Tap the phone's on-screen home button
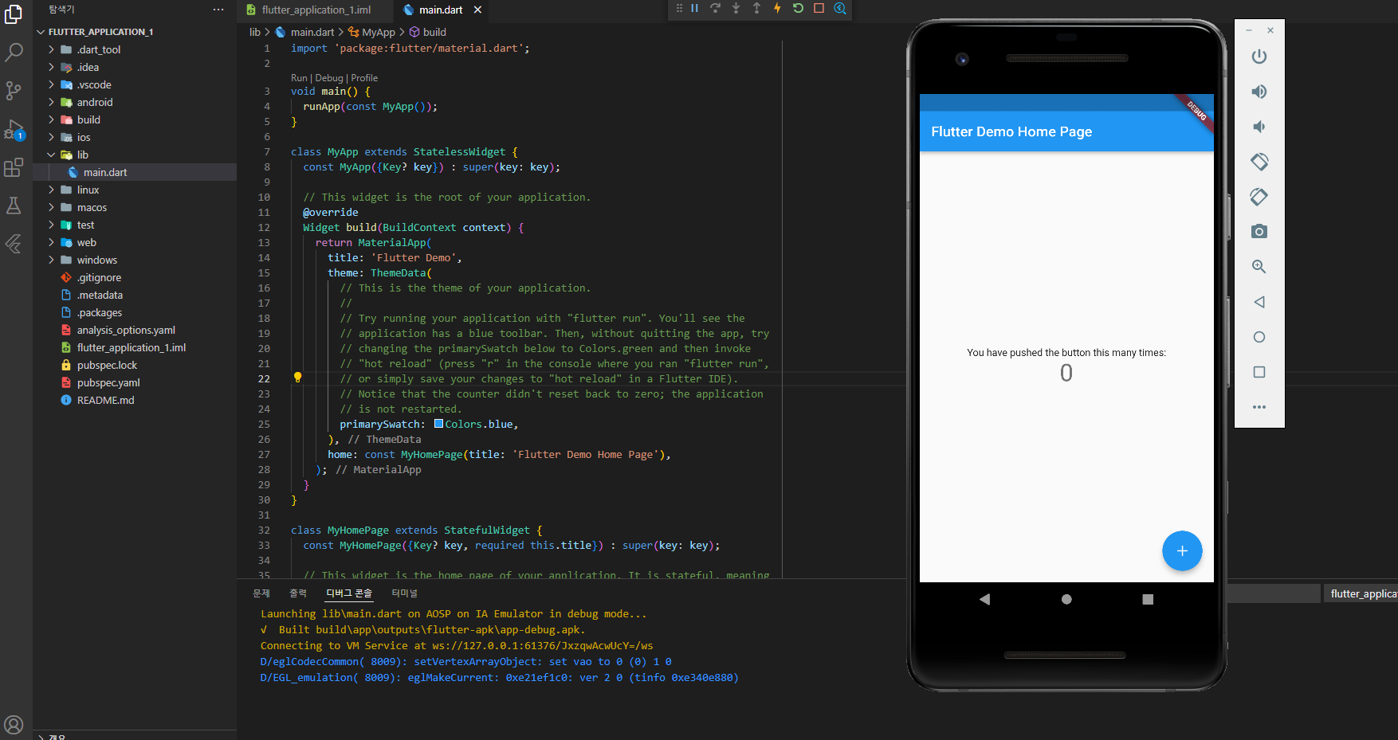The width and height of the screenshot is (1398, 740). 1066,599
